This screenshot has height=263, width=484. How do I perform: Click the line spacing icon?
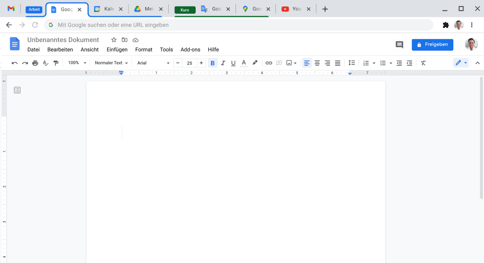(x=352, y=63)
